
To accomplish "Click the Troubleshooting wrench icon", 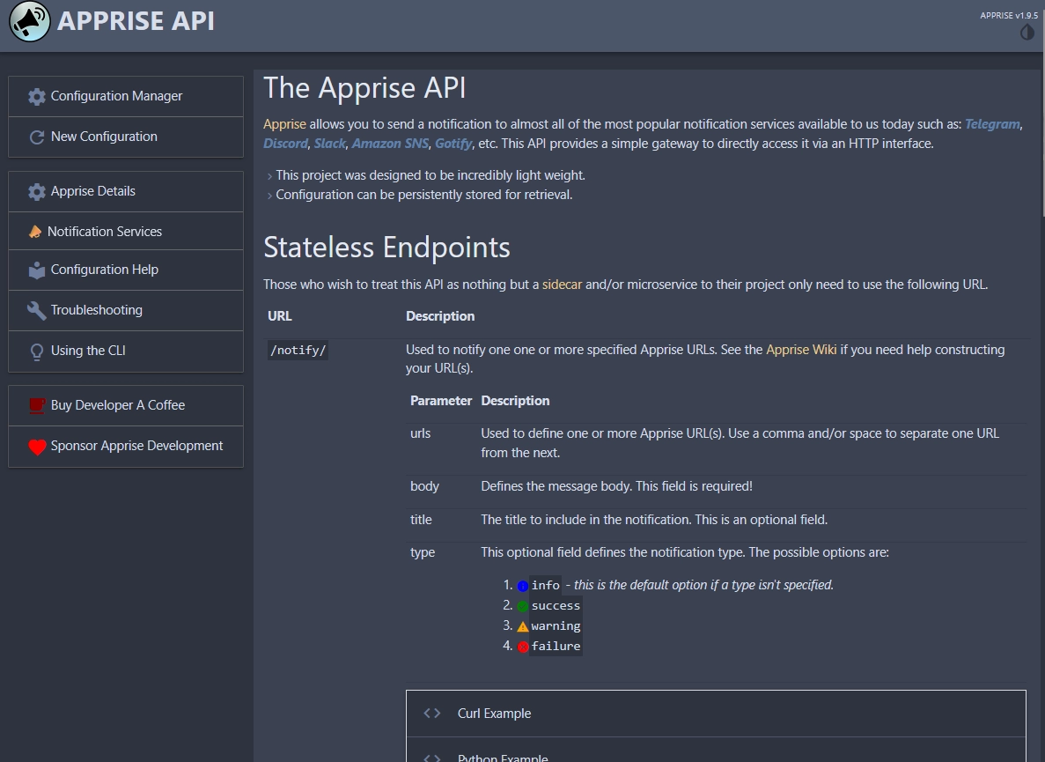I will pyautogui.click(x=36, y=310).
